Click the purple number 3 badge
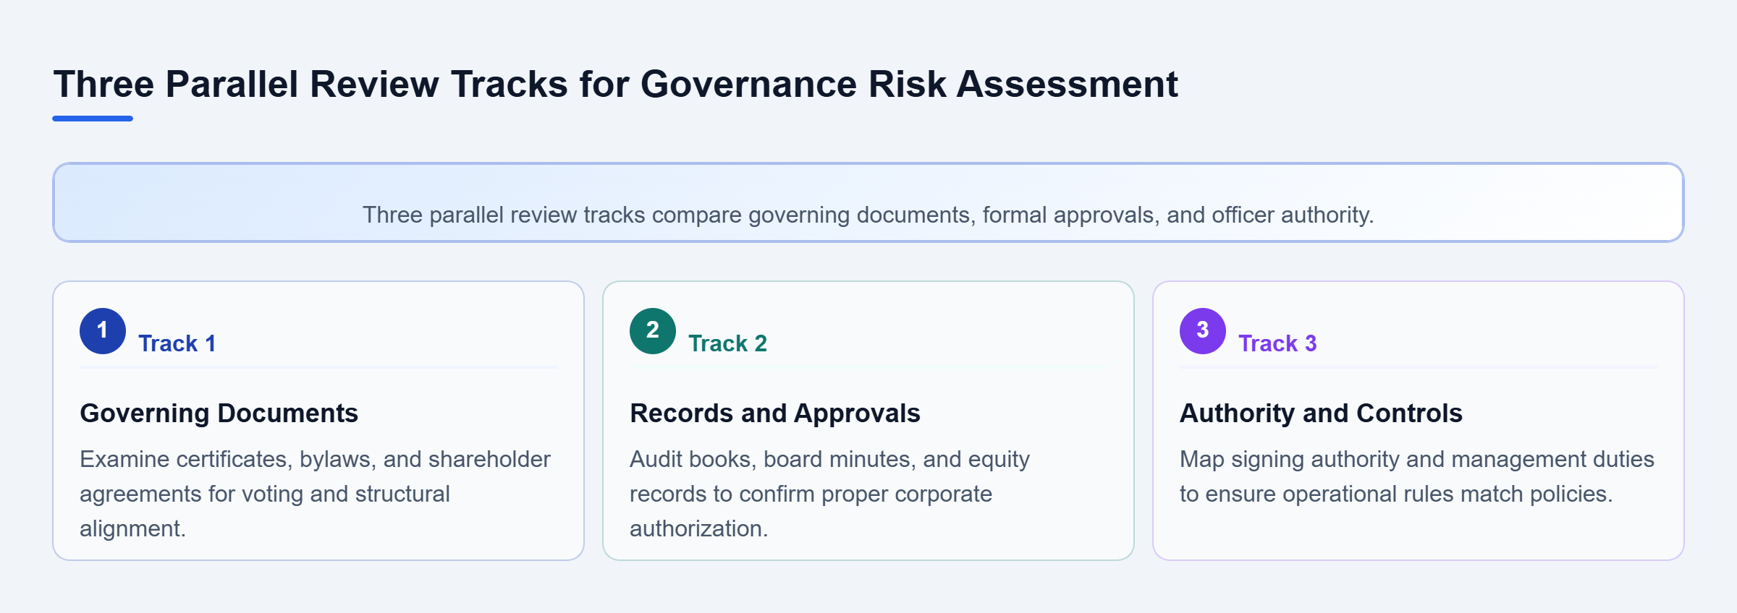Image resolution: width=1737 pixels, height=613 pixels. click(1203, 331)
